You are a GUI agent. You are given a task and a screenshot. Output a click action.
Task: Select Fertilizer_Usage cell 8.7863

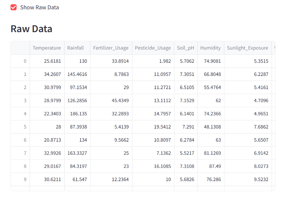(111, 74)
